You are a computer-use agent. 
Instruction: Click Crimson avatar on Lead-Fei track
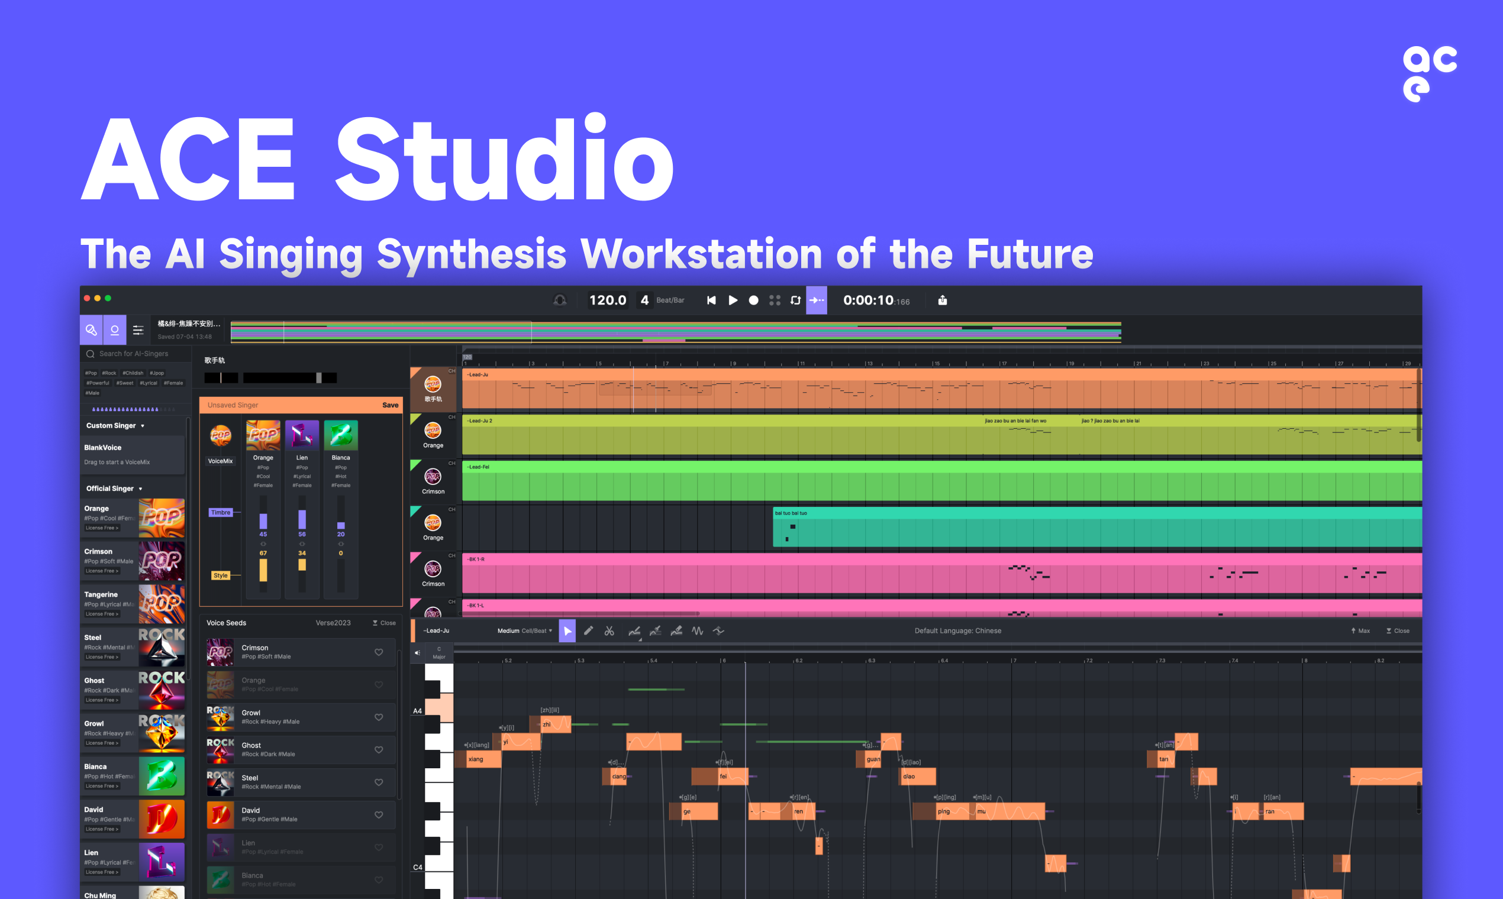tap(433, 477)
